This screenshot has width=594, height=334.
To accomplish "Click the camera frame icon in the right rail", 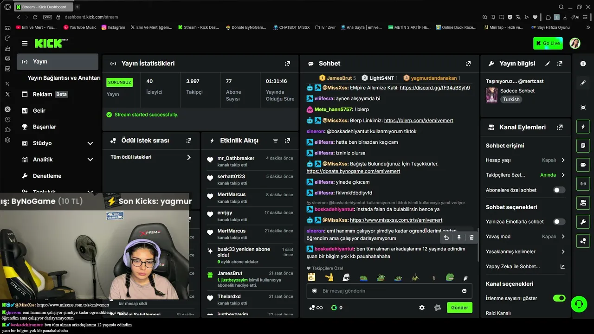I will pyautogui.click(x=583, y=108).
